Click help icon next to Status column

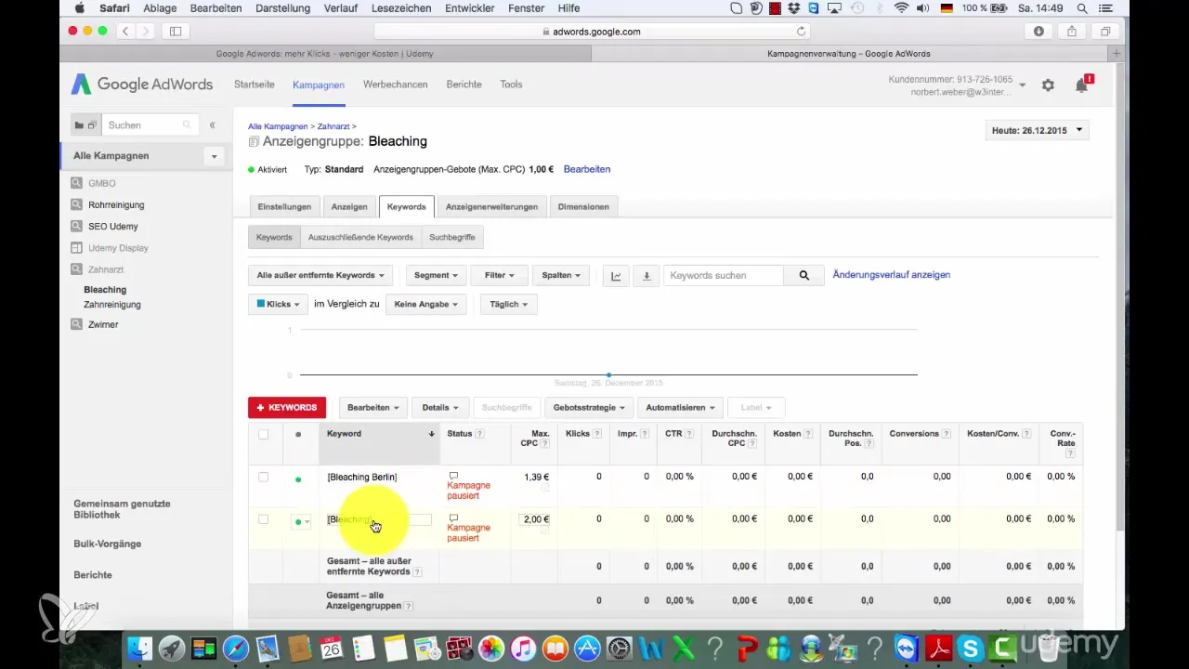click(479, 434)
